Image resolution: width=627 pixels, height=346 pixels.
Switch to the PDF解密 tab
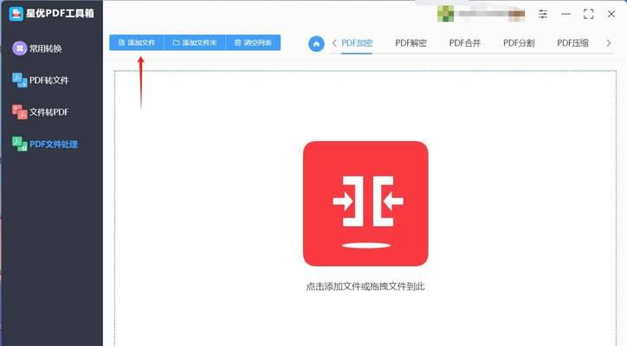(x=410, y=42)
